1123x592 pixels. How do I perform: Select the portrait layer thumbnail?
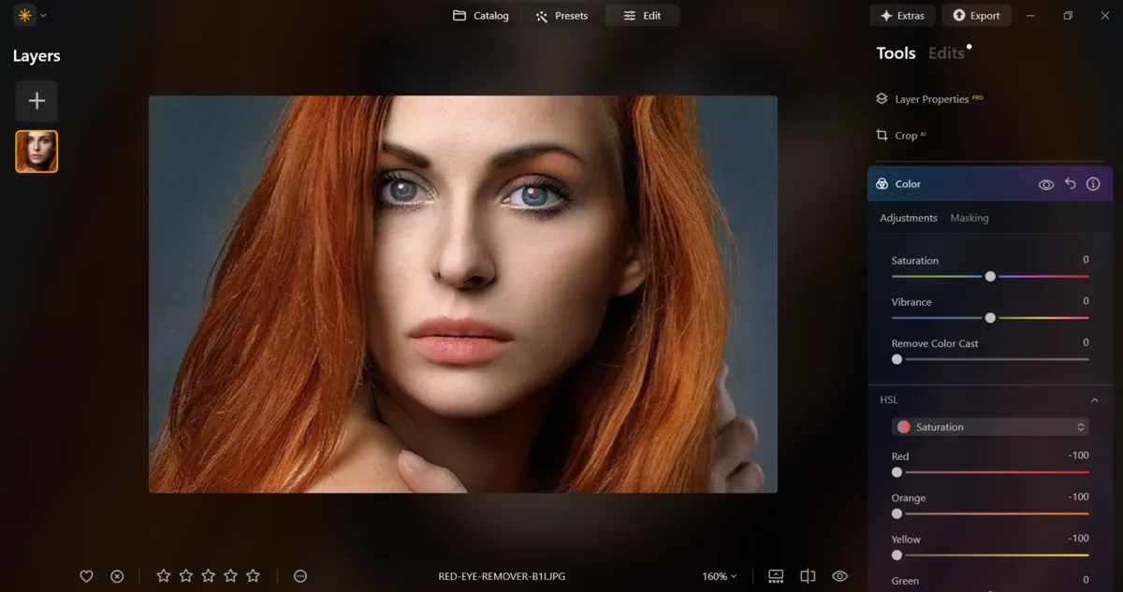pos(36,151)
